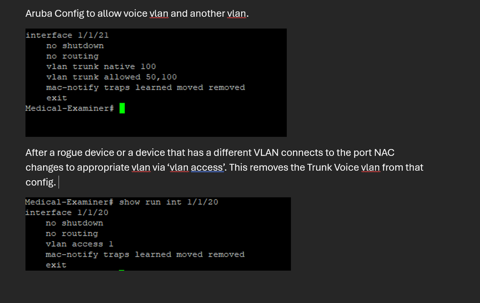Screen dimensions: 480x303
Task: Click the word 'NAC' in the paragraph
Action: pos(385,153)
